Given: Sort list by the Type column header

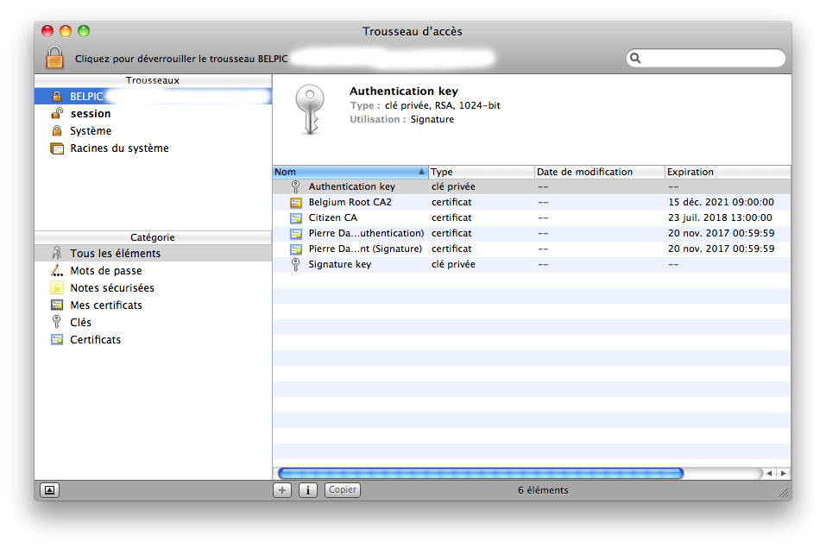Looking at the screenshot, I should pos(482,172).
